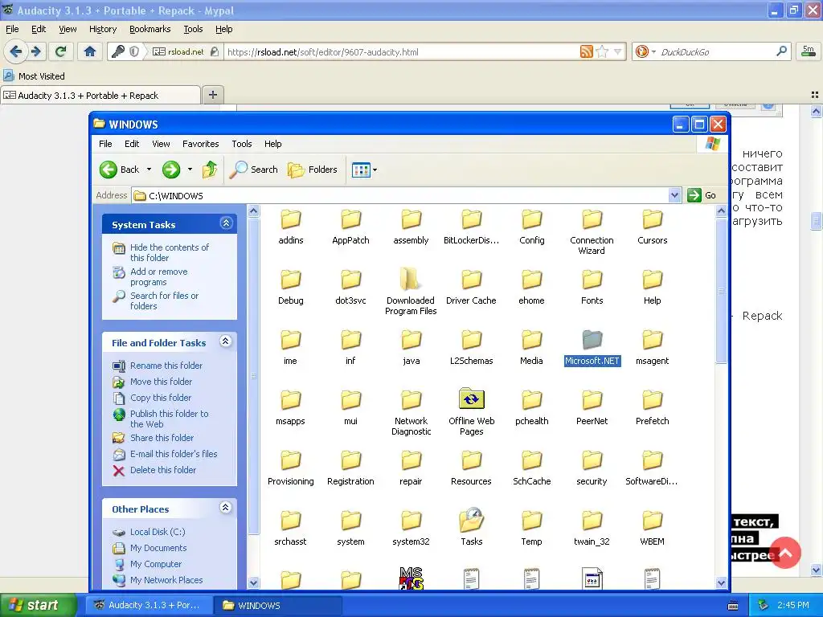Open the Forward history dropdown arrow in Explorer
This screenshot has height=617, width=823.
(x=190, y=170)
